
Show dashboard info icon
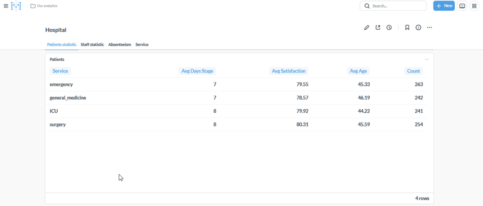pyautogui.click(x=418, y=28)
